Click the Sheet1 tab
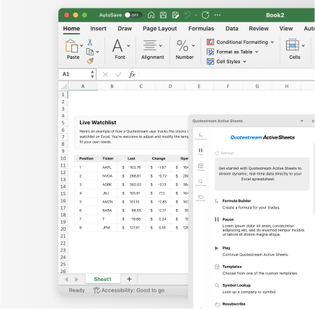Image resolution: width=315 pixels, height=309 pixels. [102, 279]
